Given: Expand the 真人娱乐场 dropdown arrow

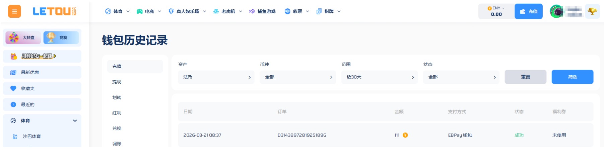Looking at the screenshot, I should (x=205, y=11).
